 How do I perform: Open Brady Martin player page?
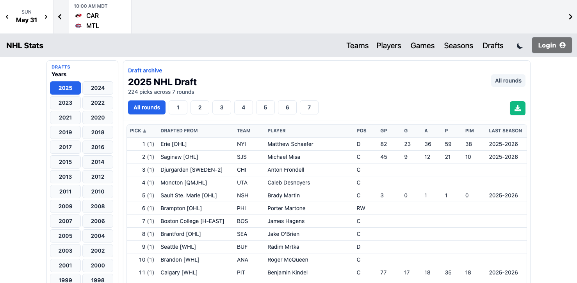[284, 195]
